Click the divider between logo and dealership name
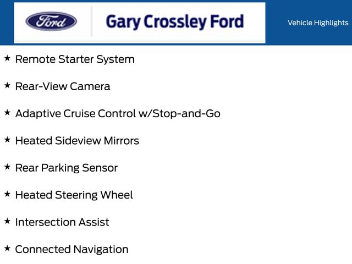Viewport: 352px width, 264px height. (x=91, y=22)
